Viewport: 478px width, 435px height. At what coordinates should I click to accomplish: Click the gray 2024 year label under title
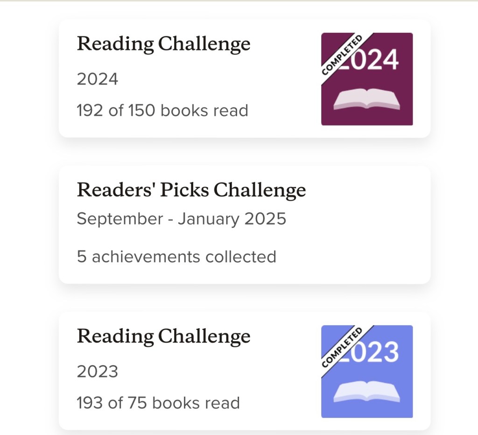(98, 79)
